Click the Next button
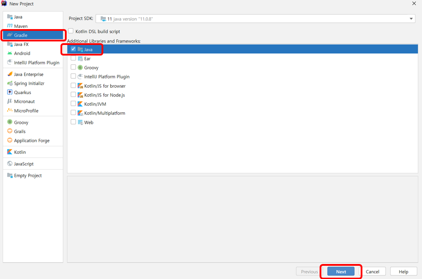 tap(341, 272)
